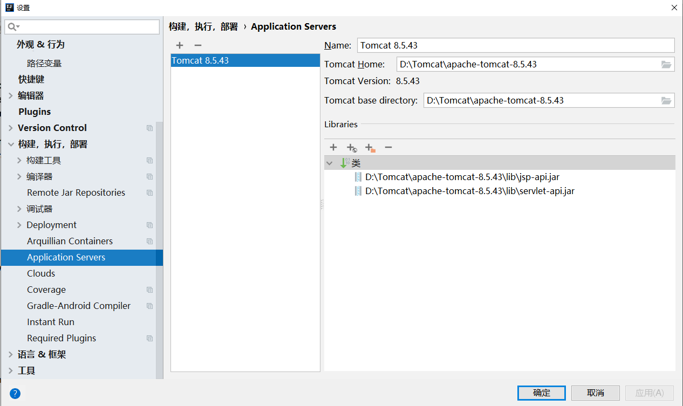
Task: Click project-level icon beside Coverage
Action: point(149,290)
